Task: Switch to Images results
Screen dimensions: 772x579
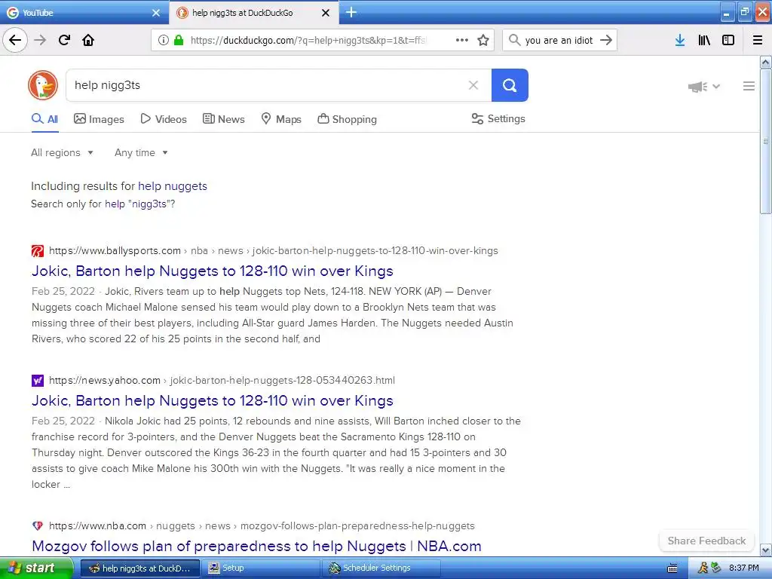Action: 99,119
